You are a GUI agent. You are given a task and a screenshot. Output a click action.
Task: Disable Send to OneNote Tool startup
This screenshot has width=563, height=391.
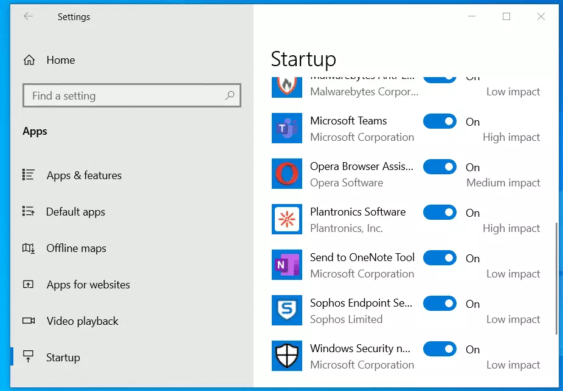click(x=440, y=258)
